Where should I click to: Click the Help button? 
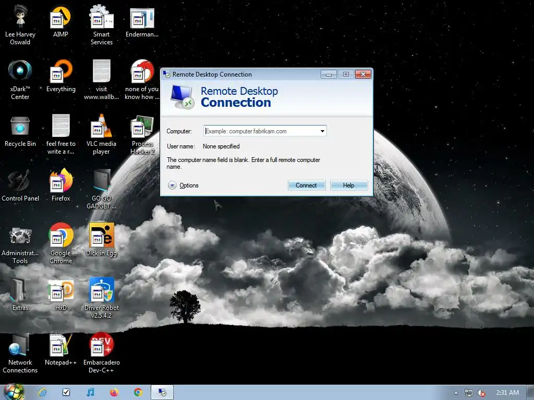[x=349, y=185]
